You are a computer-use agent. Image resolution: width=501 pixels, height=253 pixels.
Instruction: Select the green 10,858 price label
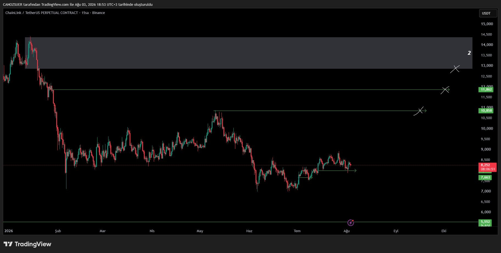(x=486, y=111)
